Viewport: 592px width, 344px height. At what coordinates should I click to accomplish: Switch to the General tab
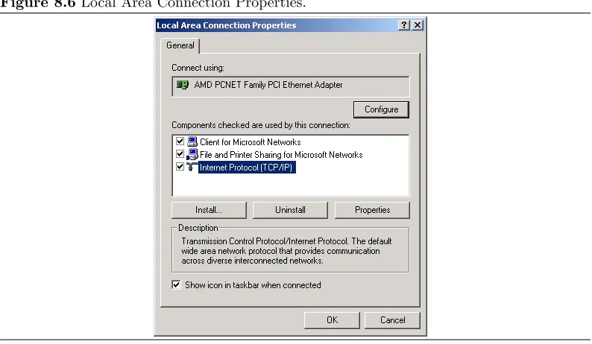tap(180, 45)
